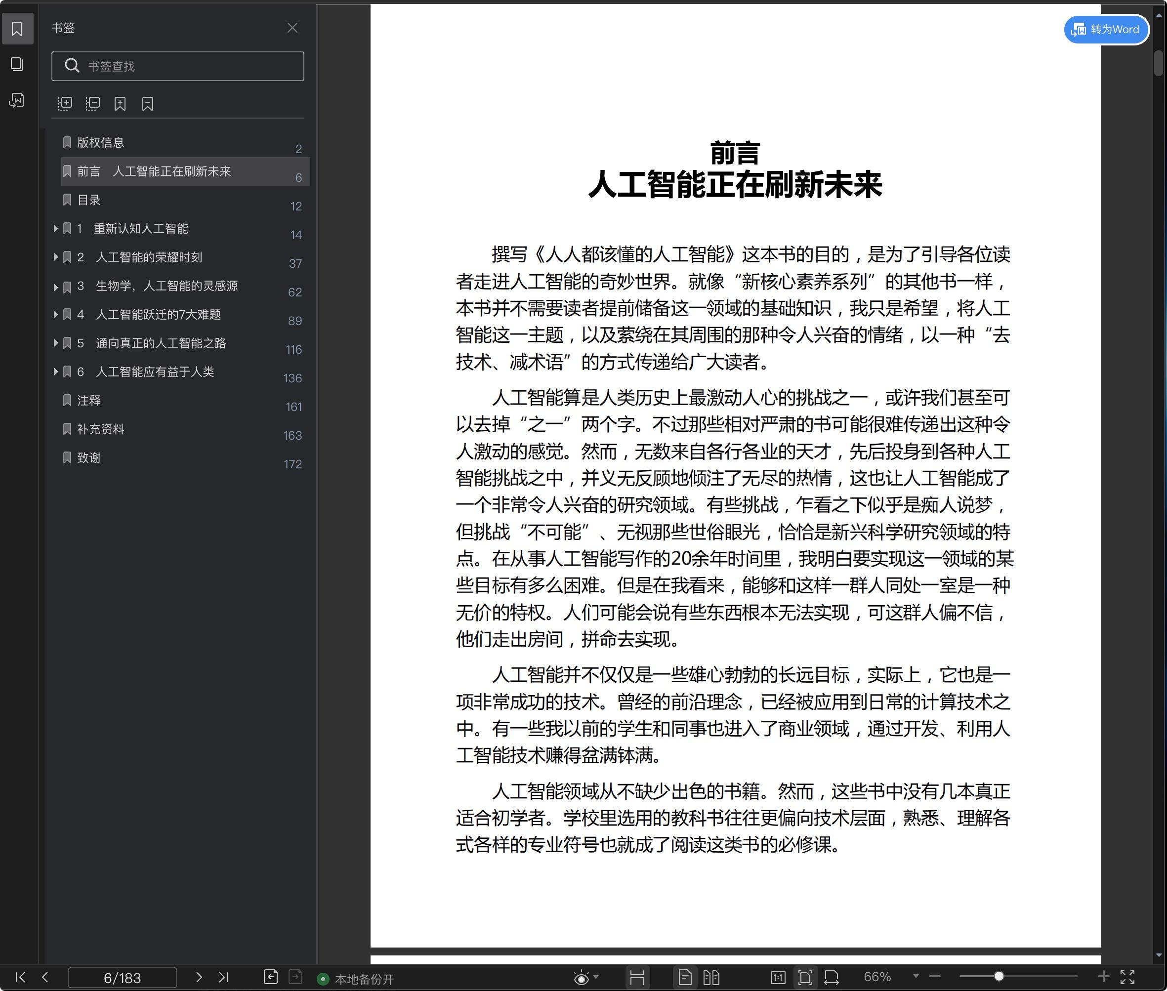Go to the 致谢 bookmark
Viewport: 1167px width, 991px height.
click(89, 458)
